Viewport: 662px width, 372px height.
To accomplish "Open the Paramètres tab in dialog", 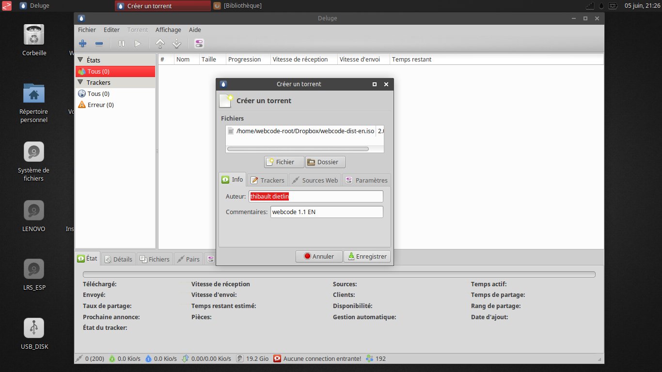I will click(366, 180).
